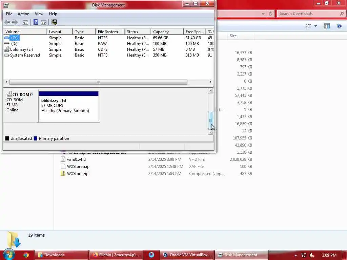Sort by the Type column header
347x260 pixels.
(84, 31)
